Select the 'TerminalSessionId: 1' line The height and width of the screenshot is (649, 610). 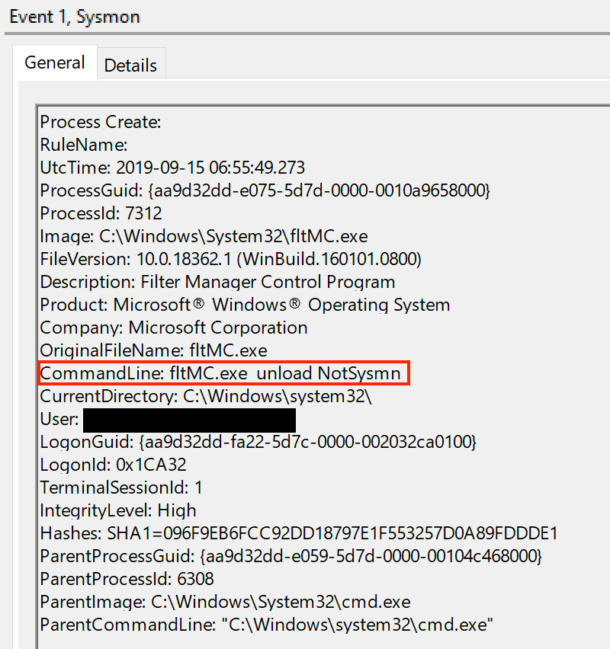(121, 488)
